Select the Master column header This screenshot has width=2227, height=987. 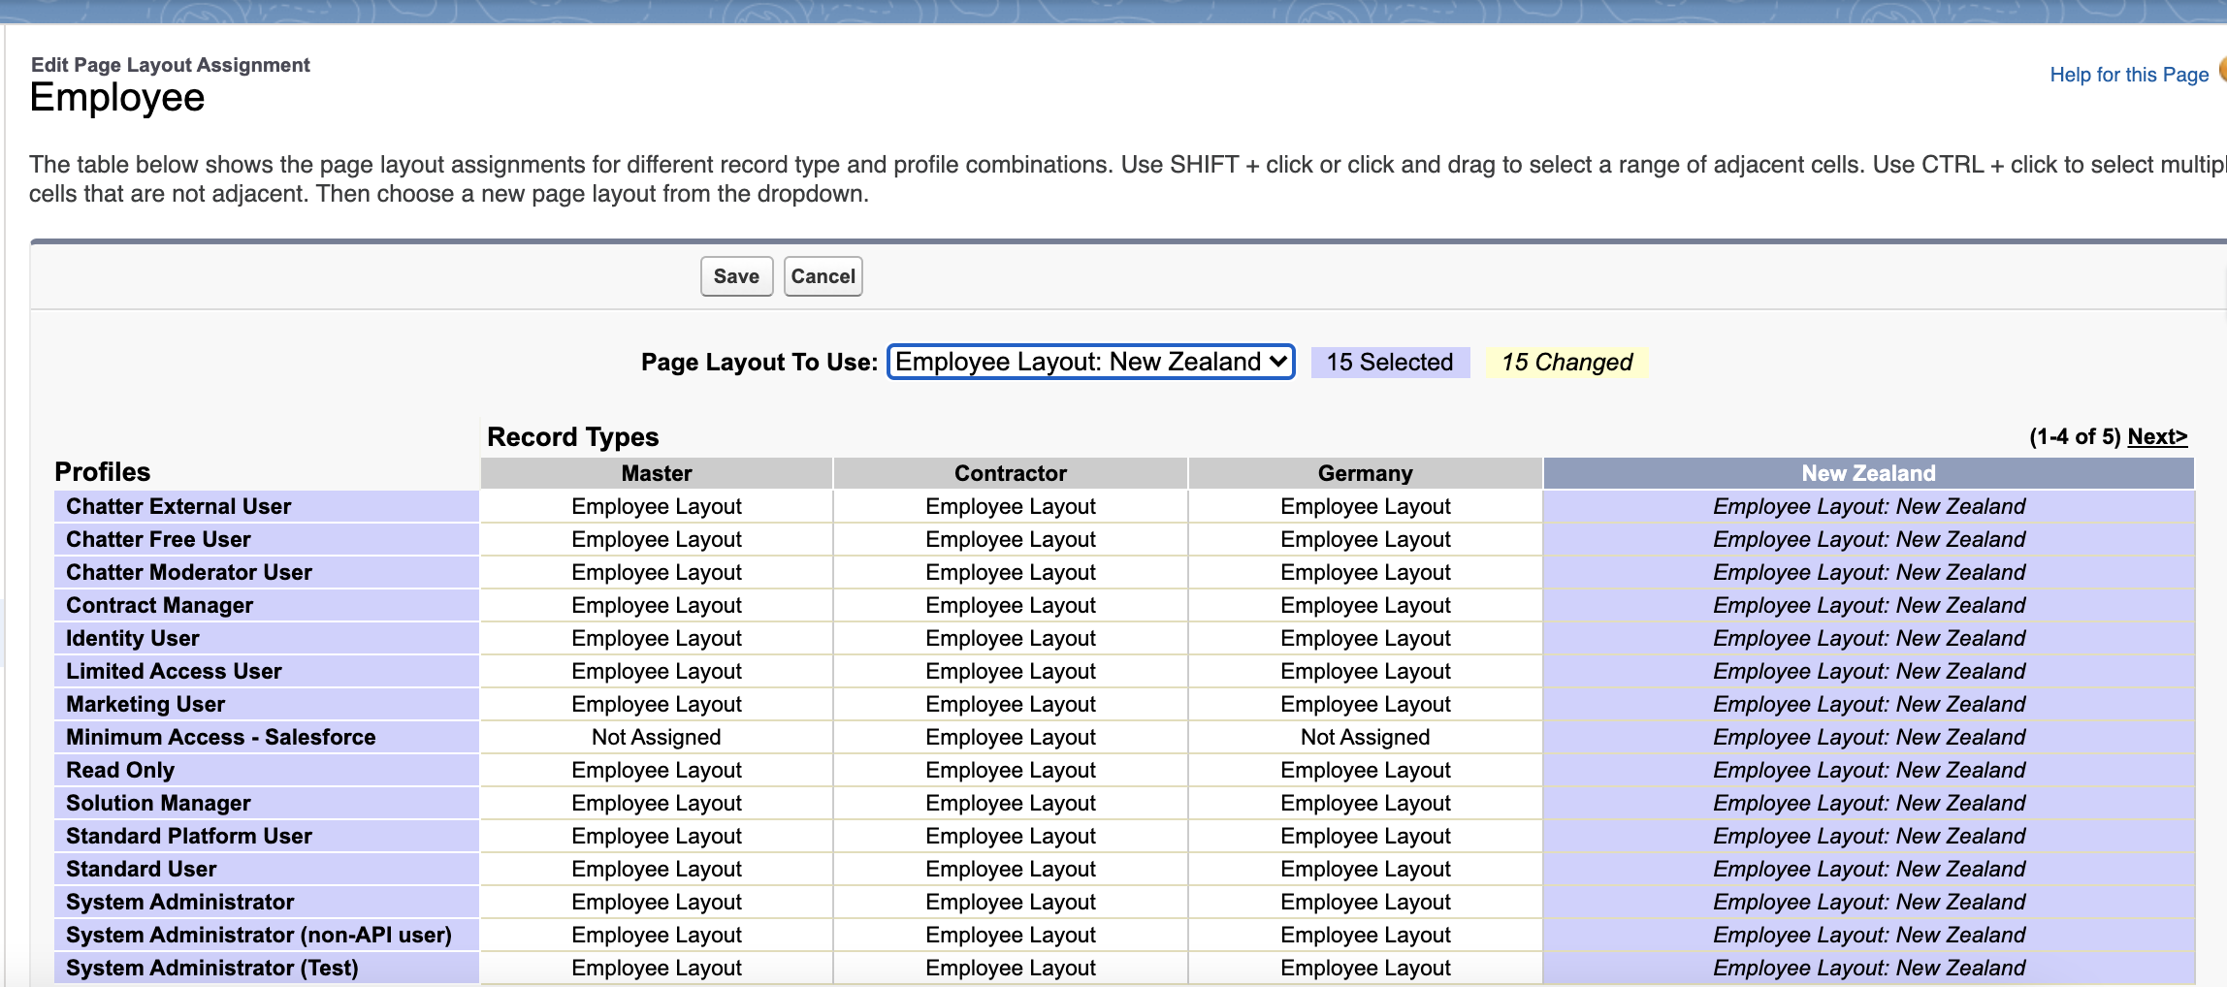(657, 473)
